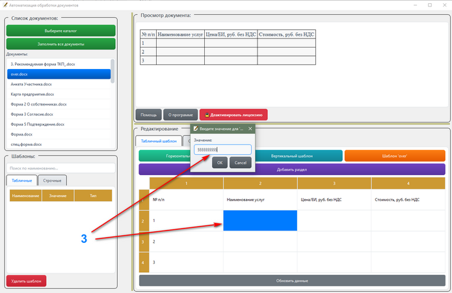Click the '№ п/п' cell in the editing grid
The image size is (452, 293).
(186, 200)
